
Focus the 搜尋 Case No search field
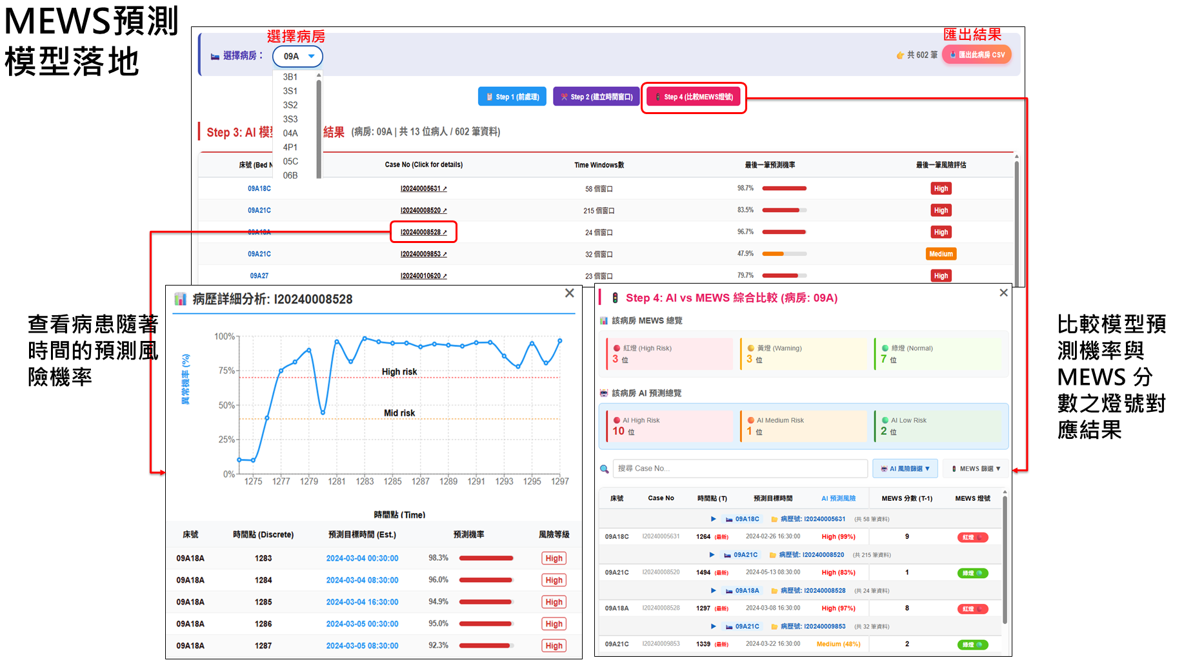[740, 469]
